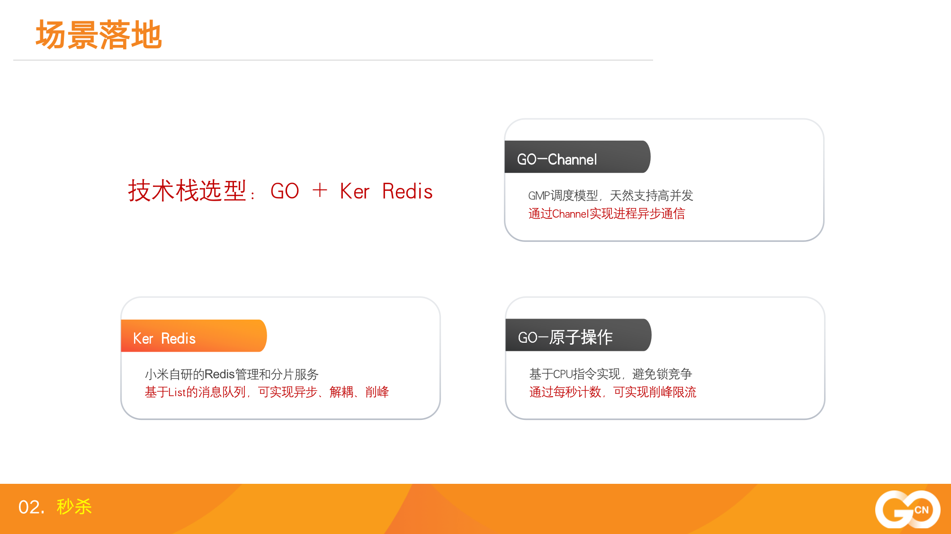Viewport: 951px width, 534px height.
Task: Click the orange footer banner center
Action: point(475,509)
